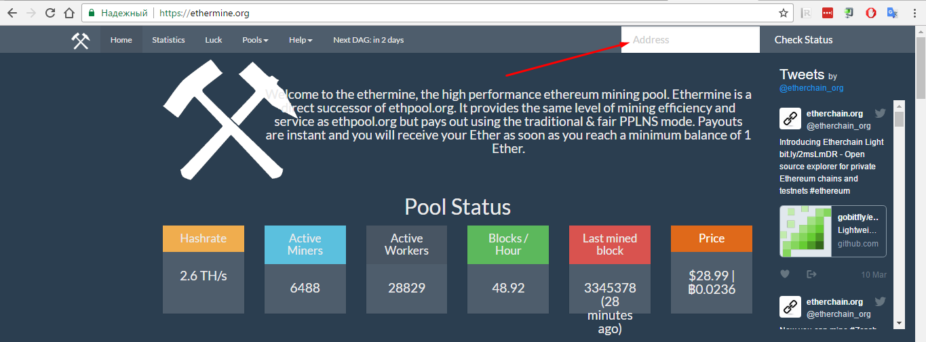Open the Statistics page
The height and width of the screenshot is (342, 926).
pyautogui.click(x=168, y=40)
